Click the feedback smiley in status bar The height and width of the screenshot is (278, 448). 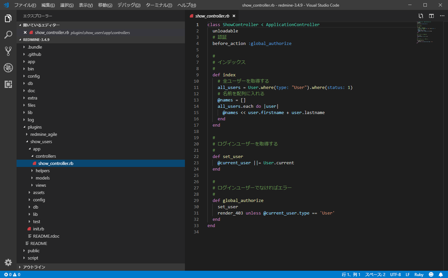431,275
